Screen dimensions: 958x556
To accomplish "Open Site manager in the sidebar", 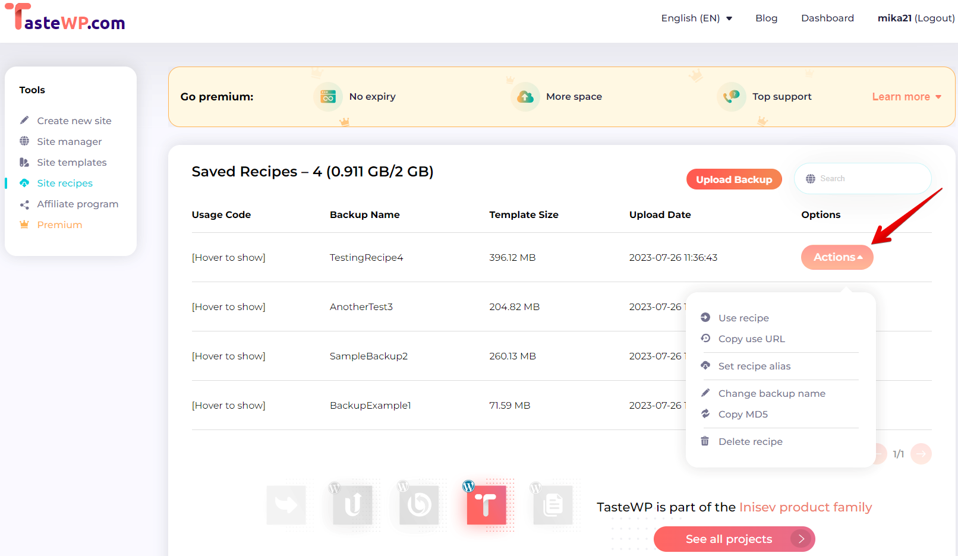I will coord(69,141).
